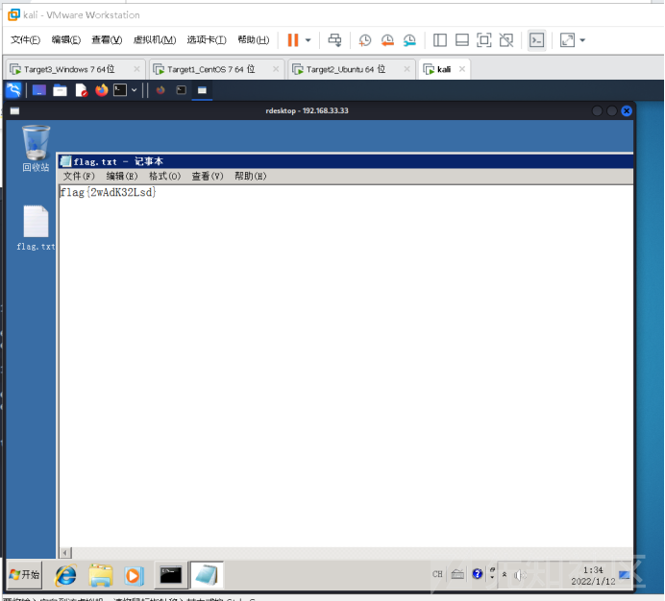Open the rdesktop window menu icon
This screenshot has width=665, height=601.
click(x=14, y=111)
